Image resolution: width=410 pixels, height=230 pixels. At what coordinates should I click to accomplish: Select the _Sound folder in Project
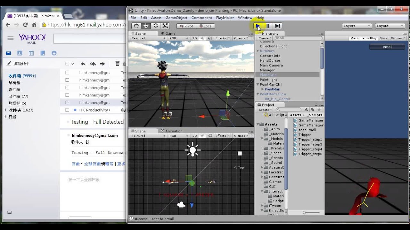(x=273, y=163)
